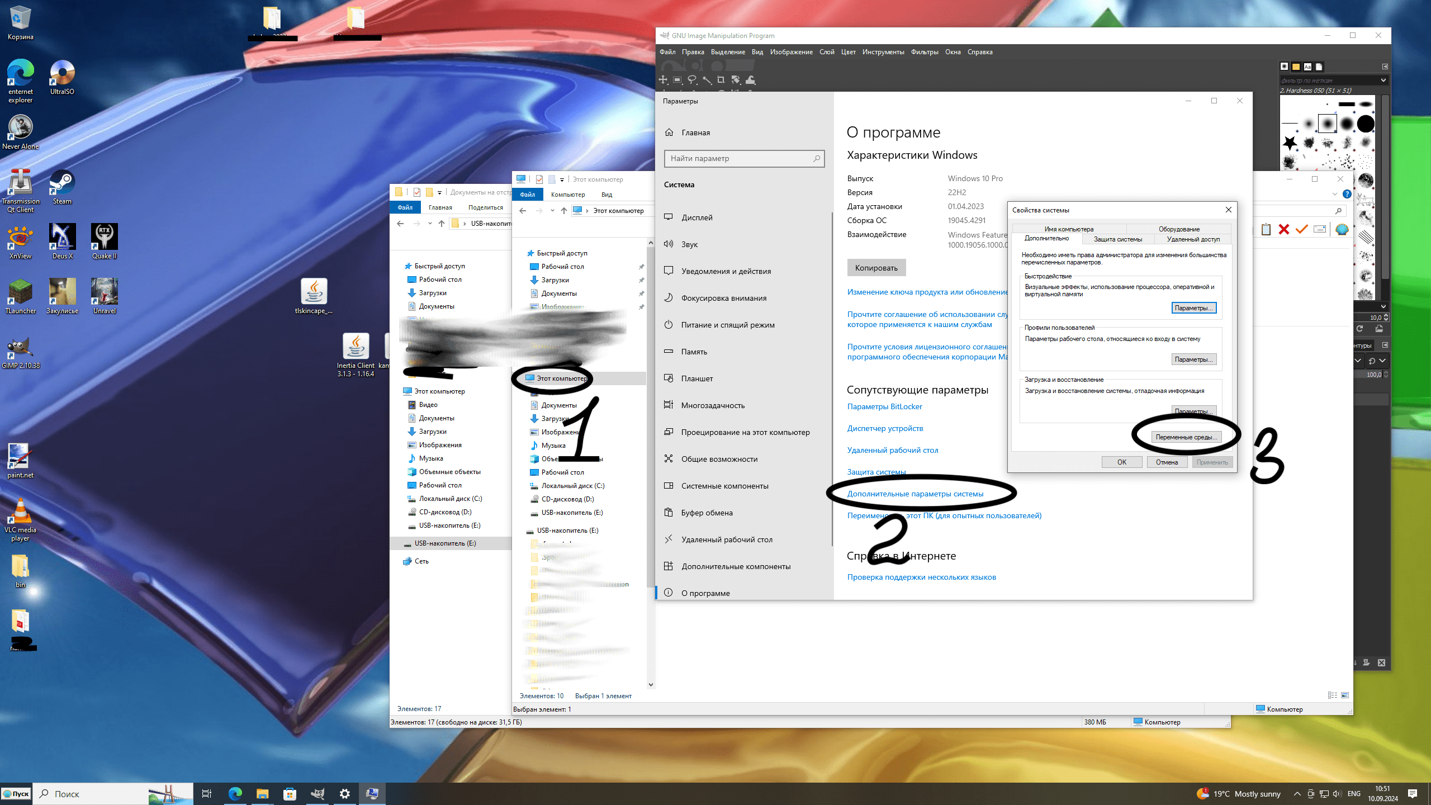Viewport: 1431px width, 805px height.
Task: Open Параметры BitLocker link
Action: (x=884, y=406)
